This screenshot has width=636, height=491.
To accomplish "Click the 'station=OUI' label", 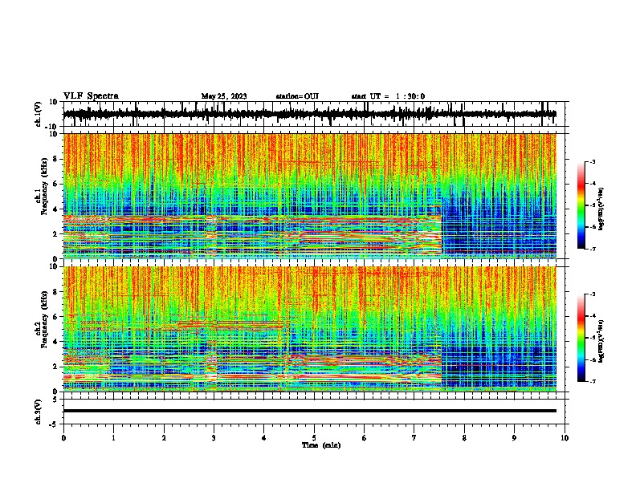I will click(297, 96).
